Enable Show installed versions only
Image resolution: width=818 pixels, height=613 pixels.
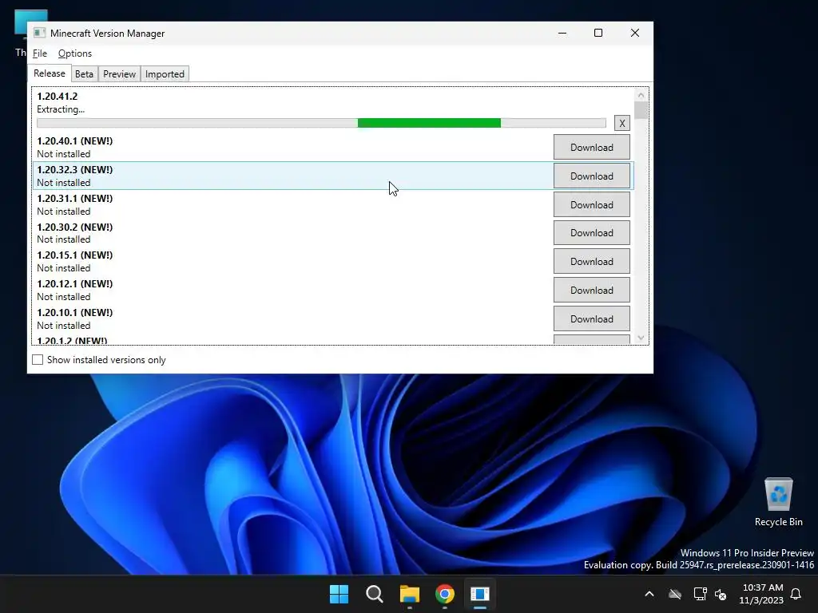tap(38, 360)
